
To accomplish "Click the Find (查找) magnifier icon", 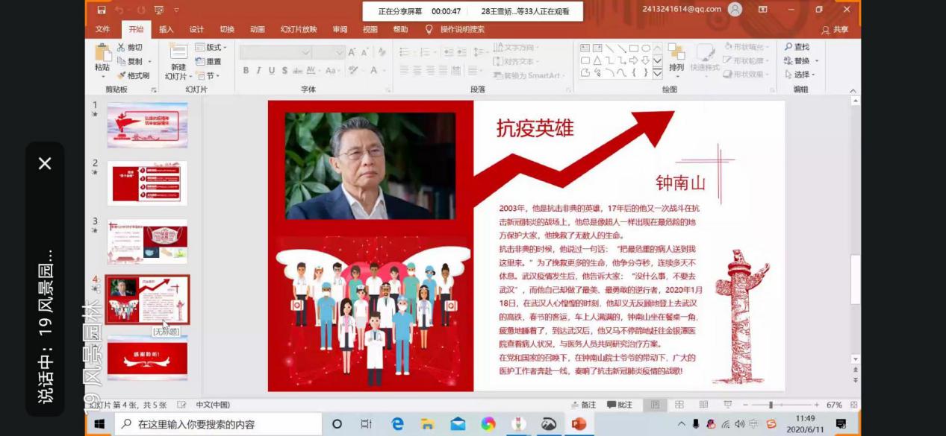I will pos(788,47).
